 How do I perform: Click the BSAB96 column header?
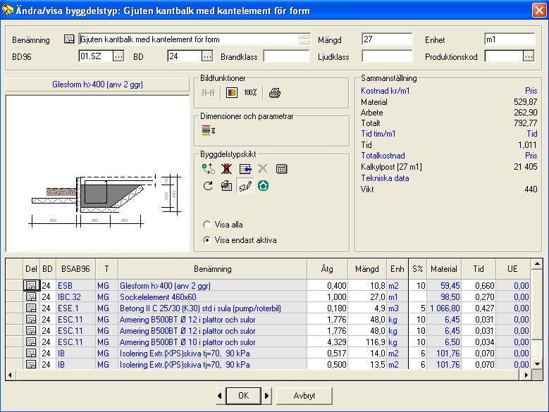[x=75, y=268]
